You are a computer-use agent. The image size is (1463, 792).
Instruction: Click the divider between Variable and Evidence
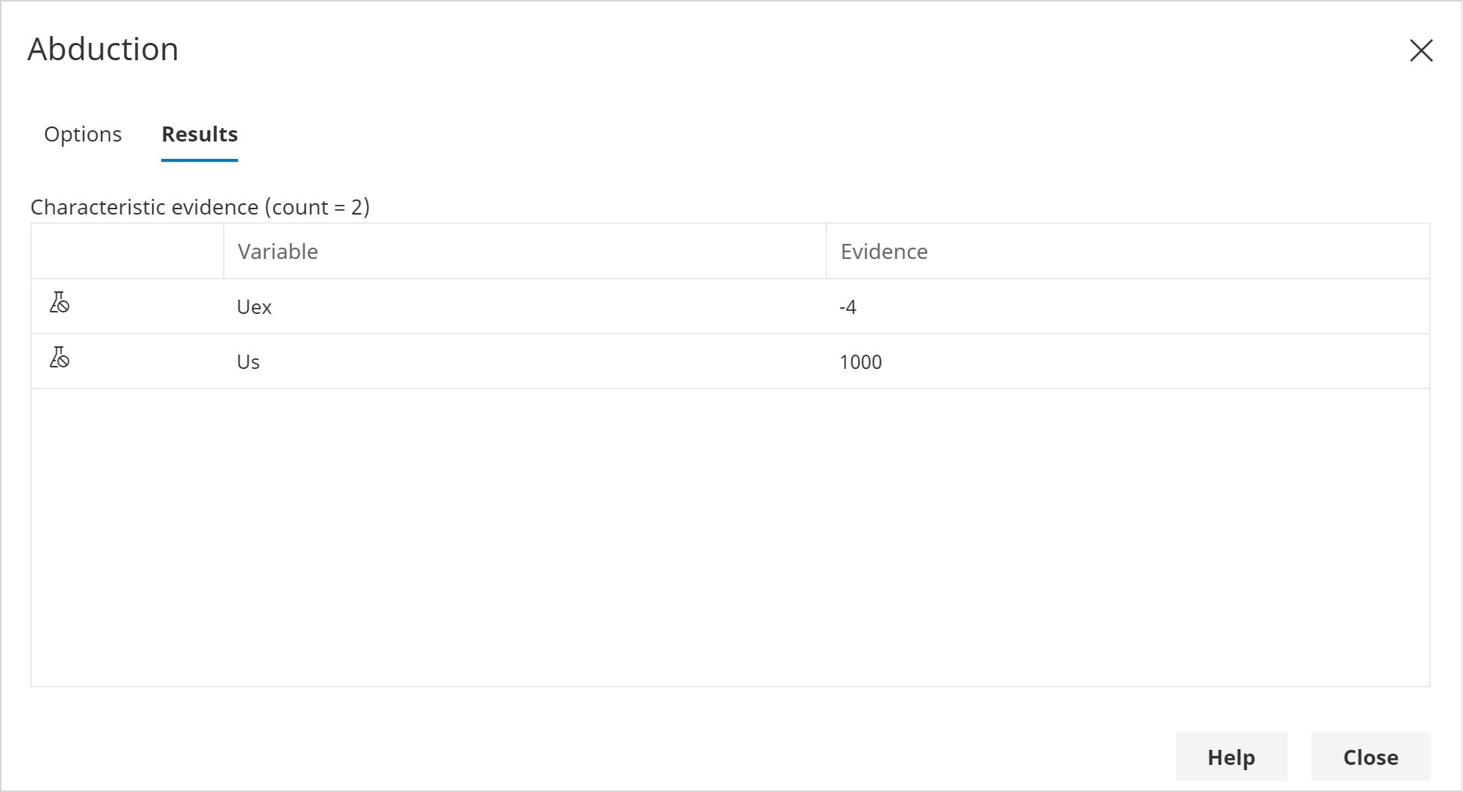click(826, 251)
